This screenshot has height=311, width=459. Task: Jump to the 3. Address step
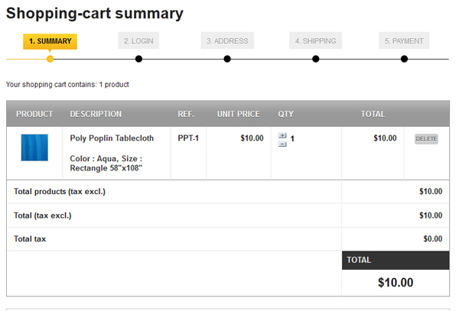(227, 41)
